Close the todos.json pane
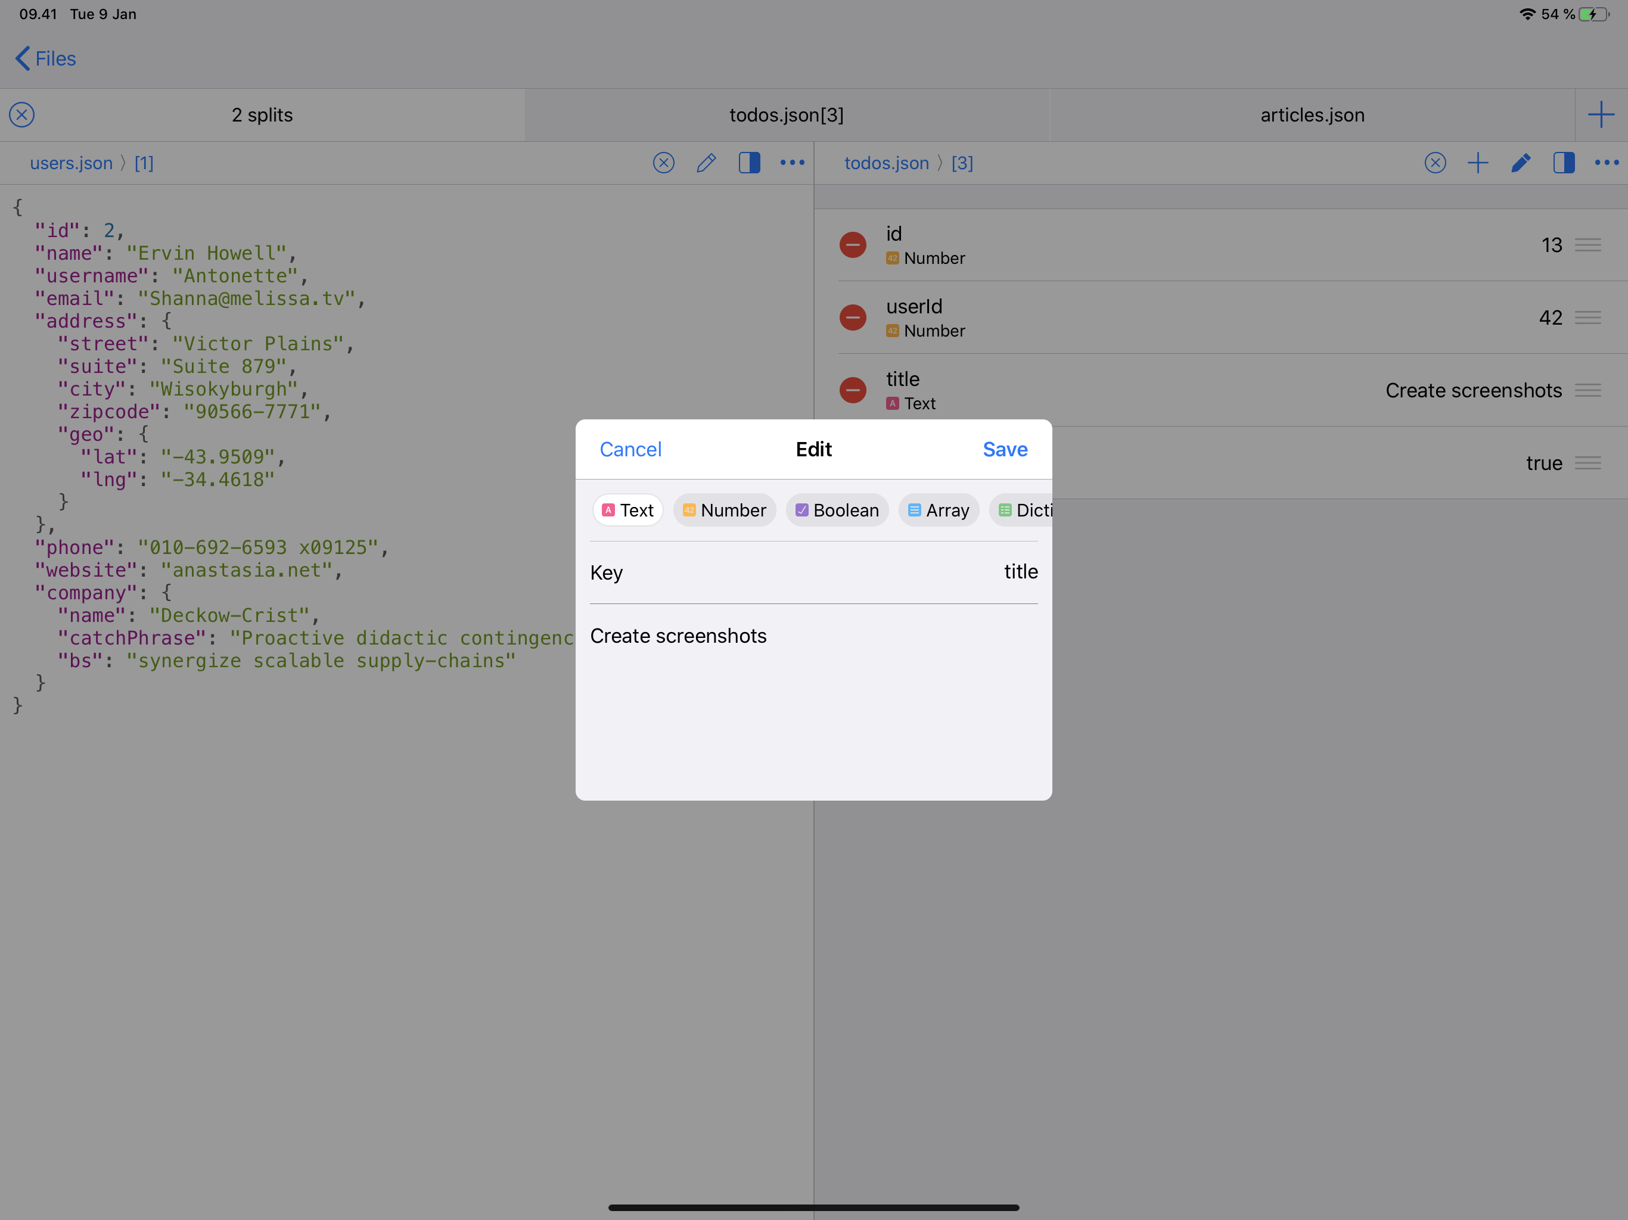 tap(1434, 163)
